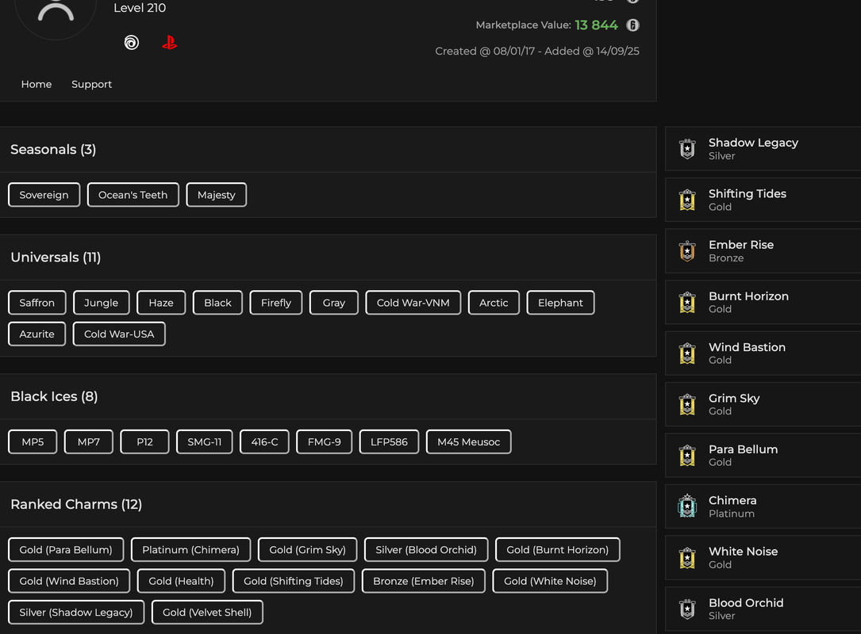Click the Shifting Tides season name
The image size is (861, 634).
pos(748,193)
